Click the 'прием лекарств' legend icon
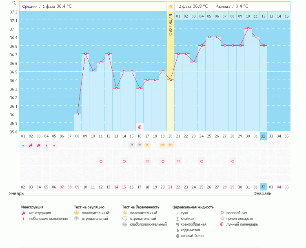Image resolution: width=306 pixels, height=248 pixels. click(222, 219)
